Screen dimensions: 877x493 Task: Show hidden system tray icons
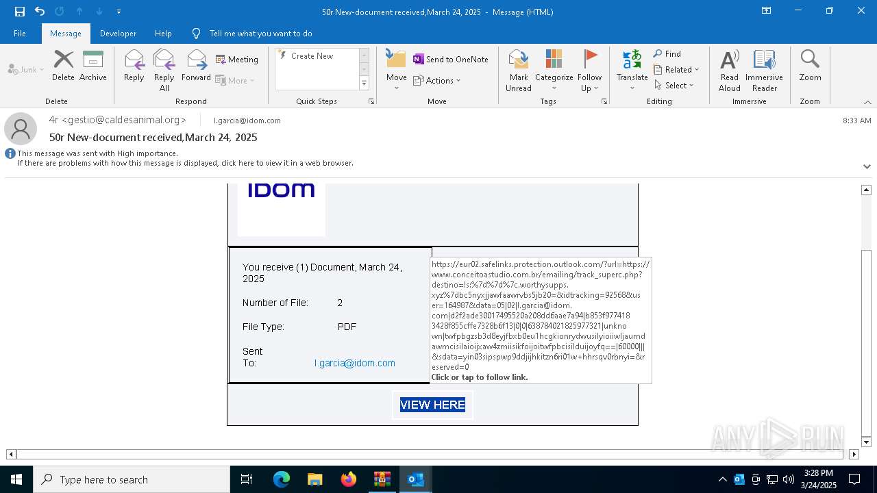(722, 479)
